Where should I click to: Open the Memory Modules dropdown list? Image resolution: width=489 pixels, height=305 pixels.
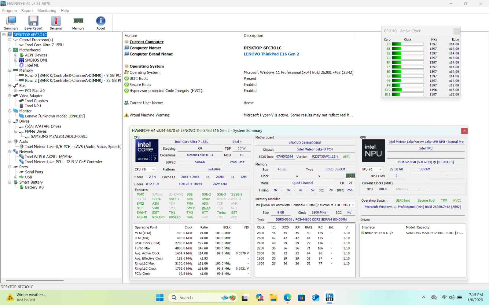coord(305,205)
